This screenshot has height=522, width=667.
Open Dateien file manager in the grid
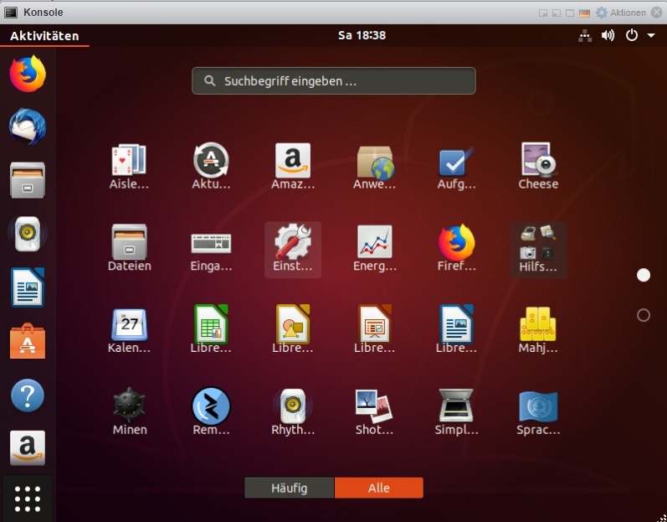(129, 249)
